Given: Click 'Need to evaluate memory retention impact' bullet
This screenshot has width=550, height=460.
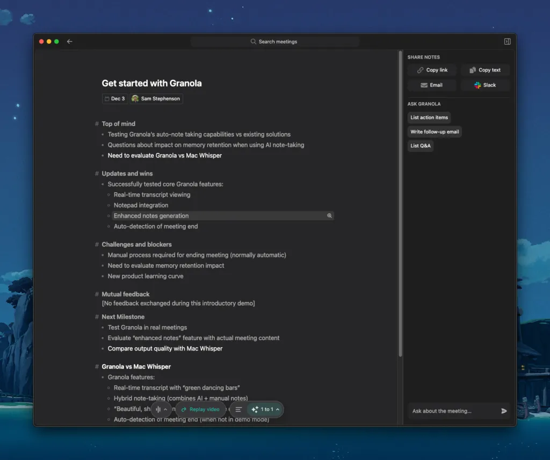Looking at the screenshot, I should pyautogui.click(x=165, y=265).
